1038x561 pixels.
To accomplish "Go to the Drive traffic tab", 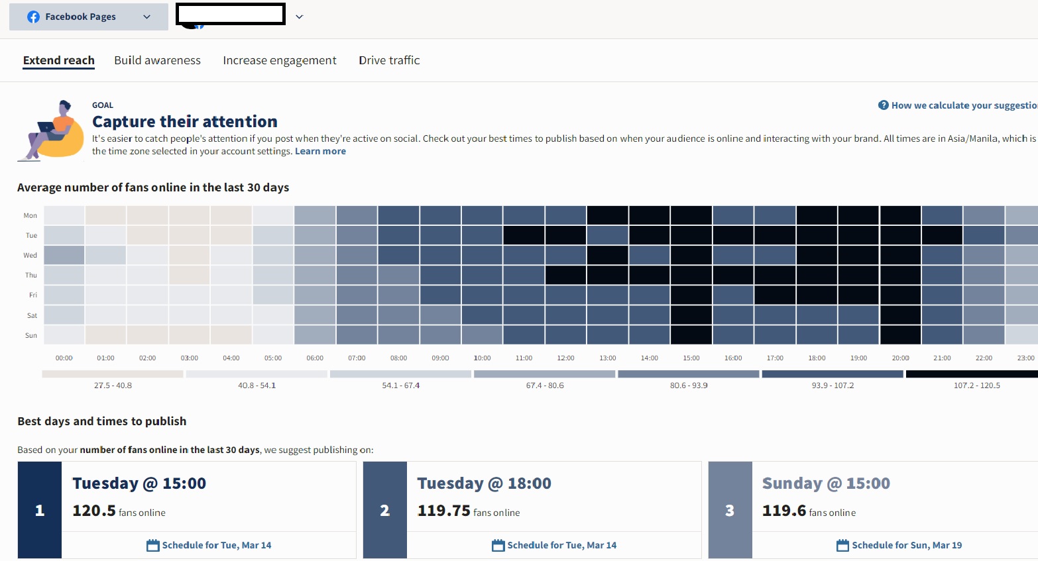I will pyautogui.click(x=390, y=60).
